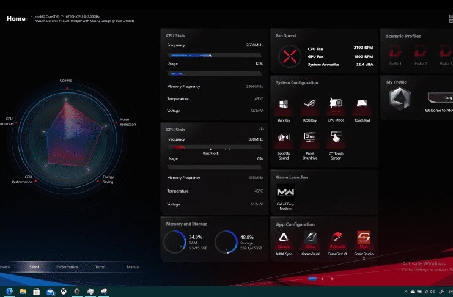
Task: Select the Silent operating mode
Action: tap(34, 267)
